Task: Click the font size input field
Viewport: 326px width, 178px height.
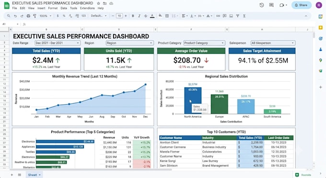Action: [x=119, y=16]
